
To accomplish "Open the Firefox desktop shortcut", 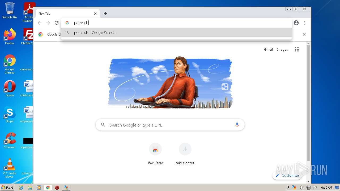I will 10,36.
